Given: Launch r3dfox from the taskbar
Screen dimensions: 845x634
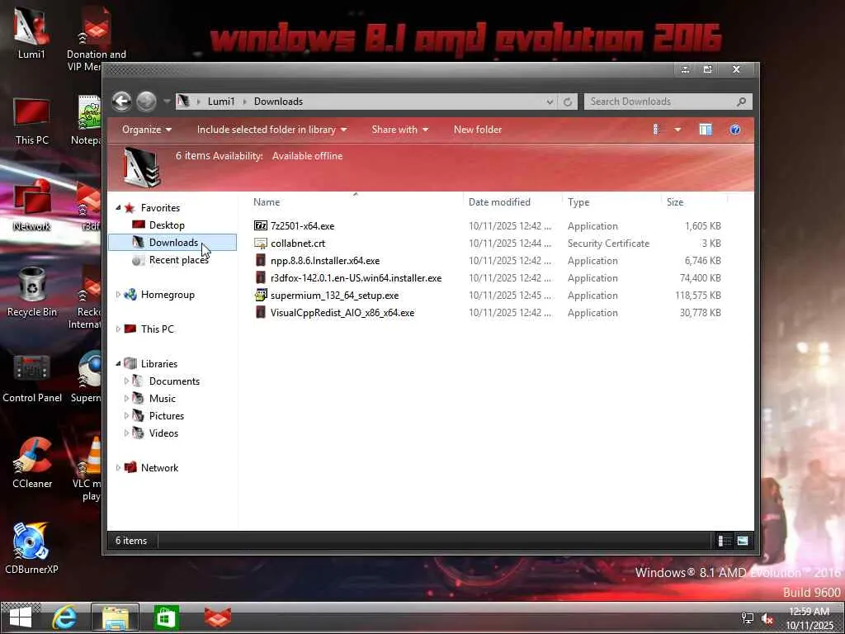Looking at the screenshot, I should tap(218, 617).
